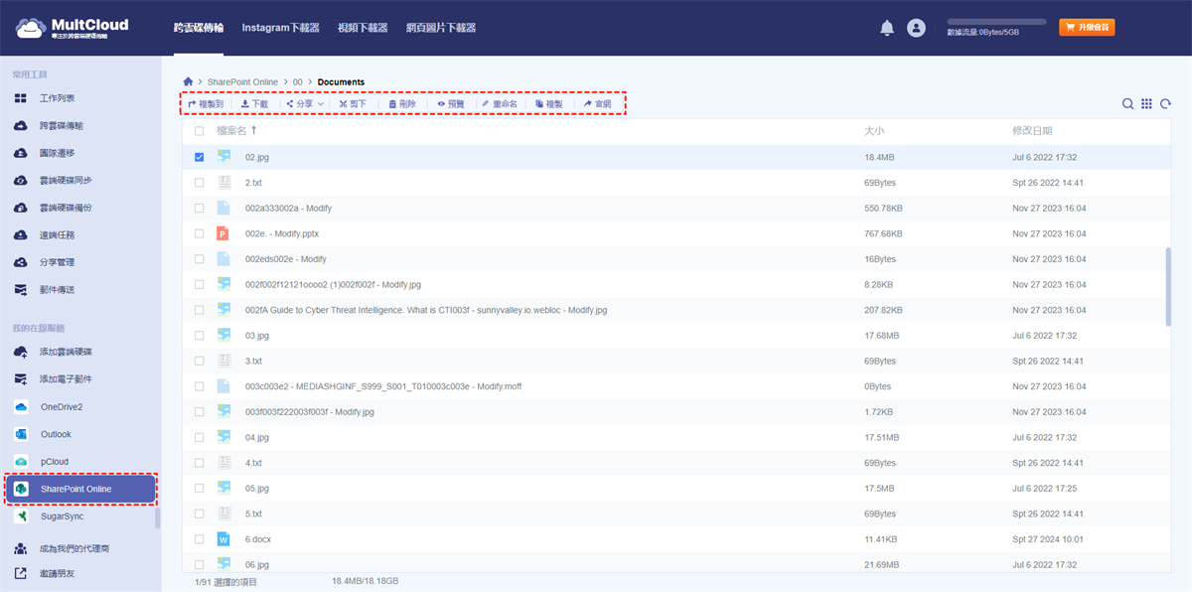Go to home icon in breadcrumb

pyautogui.click(x=188, y=81)
